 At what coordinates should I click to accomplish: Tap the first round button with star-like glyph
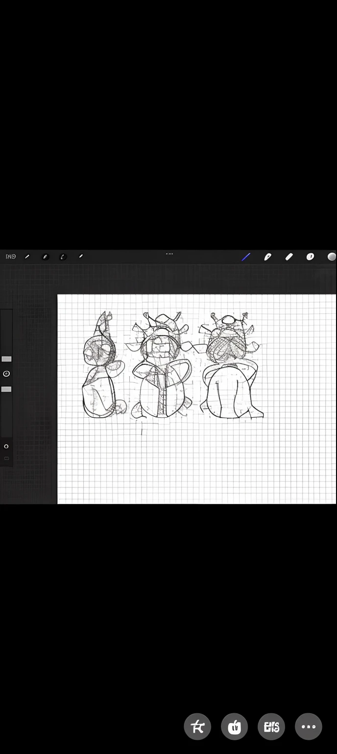(197, 727)
